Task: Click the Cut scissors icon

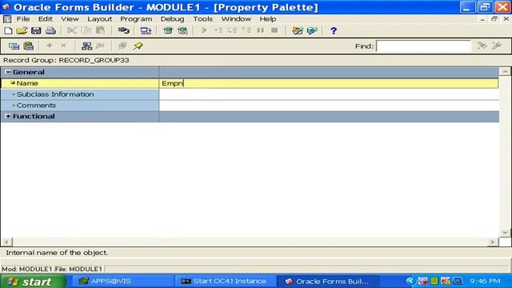Action: 71,30
